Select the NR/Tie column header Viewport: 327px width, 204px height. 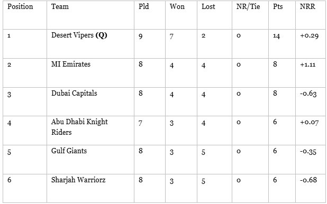(248, 6)
